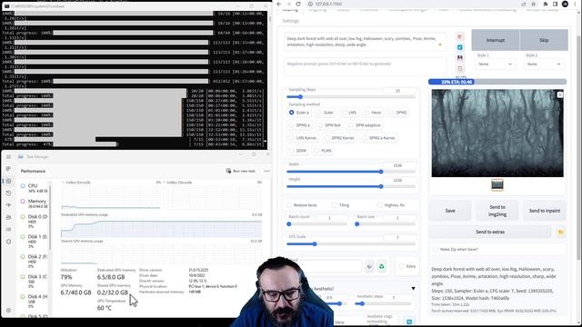Viewport: 582px width, 327px height.
Task: Reuse last seed with green recycle icon
Action: [x=382, y=266]
